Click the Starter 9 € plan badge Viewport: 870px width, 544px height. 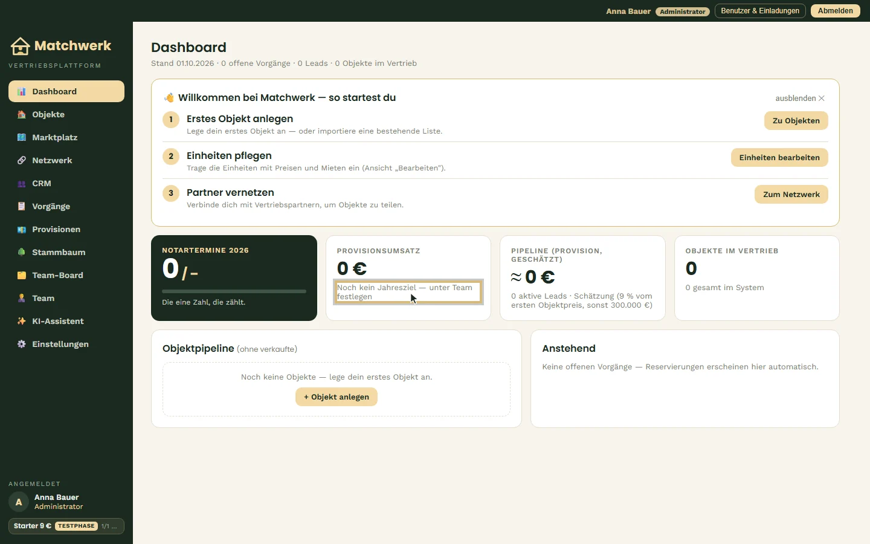(x=66, y=526)
